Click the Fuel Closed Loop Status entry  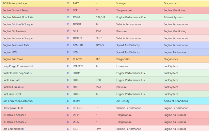tap(105, 73)
